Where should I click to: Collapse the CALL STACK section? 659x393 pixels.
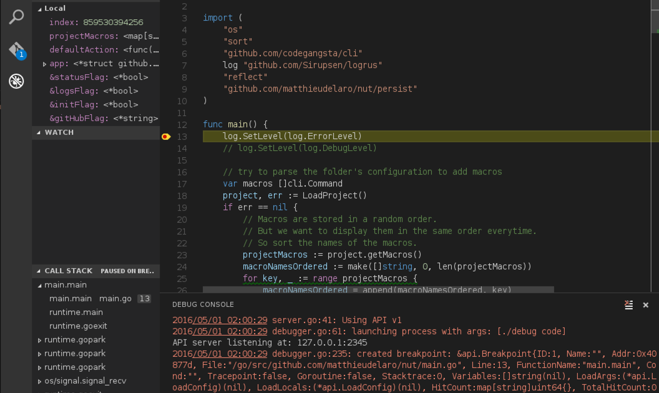click(x=39, y=271)
